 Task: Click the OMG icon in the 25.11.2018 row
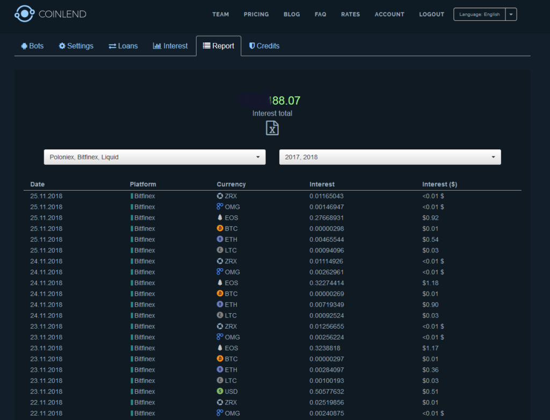coord(220,206)
